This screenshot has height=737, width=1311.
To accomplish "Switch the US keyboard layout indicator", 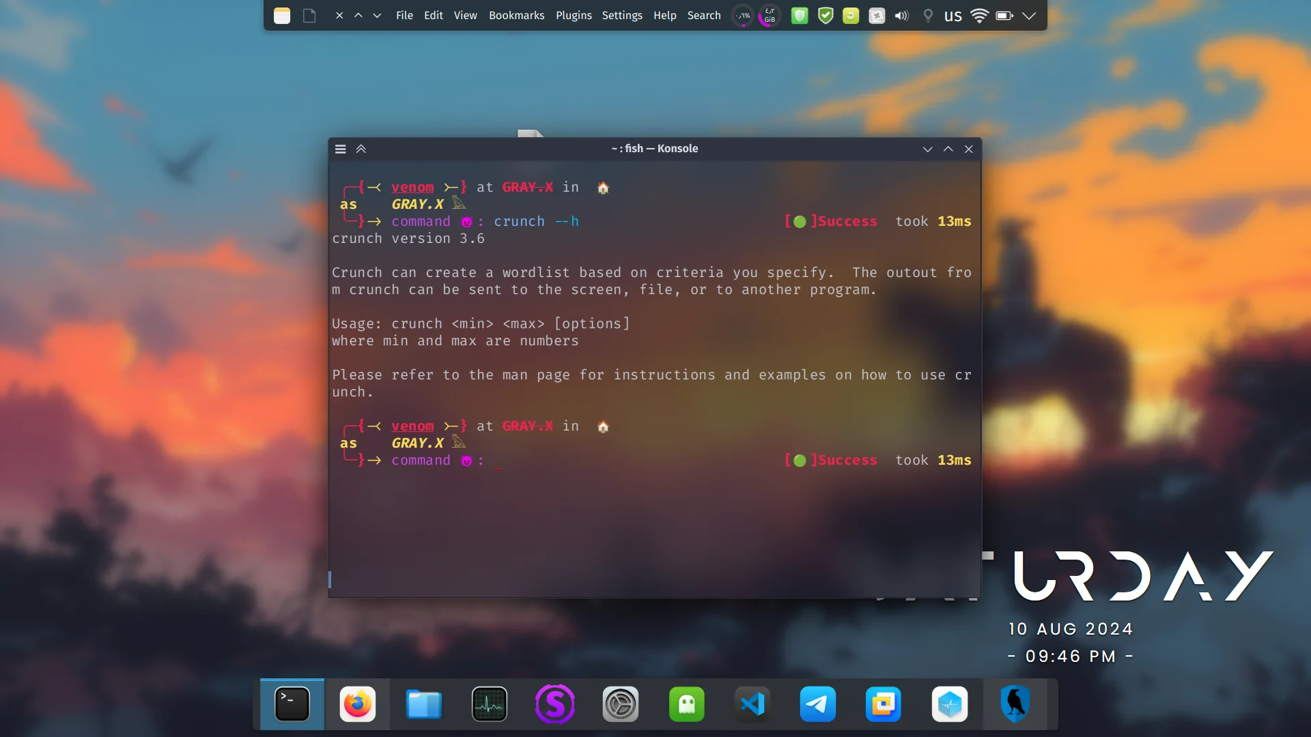I will click(x=953, y=16).
